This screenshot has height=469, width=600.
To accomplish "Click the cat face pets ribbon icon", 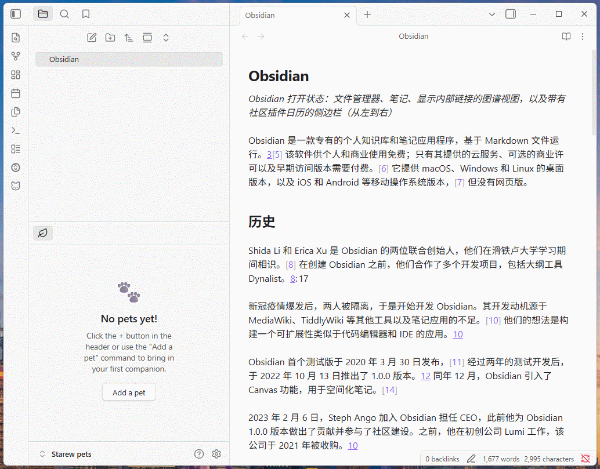I will (x=16, y=186).
